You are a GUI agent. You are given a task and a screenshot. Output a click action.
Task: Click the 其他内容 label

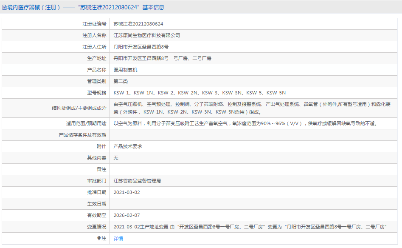coord(97,158)
